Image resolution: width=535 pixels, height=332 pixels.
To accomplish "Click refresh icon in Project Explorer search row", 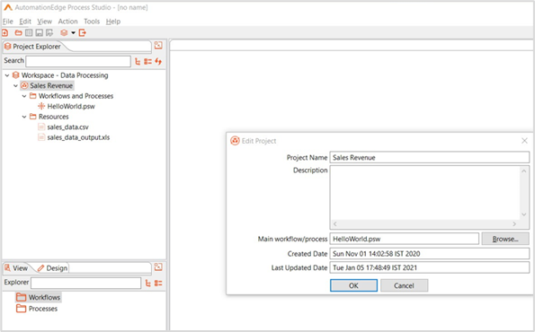I will pyautogui.click(x=158, y=61).
